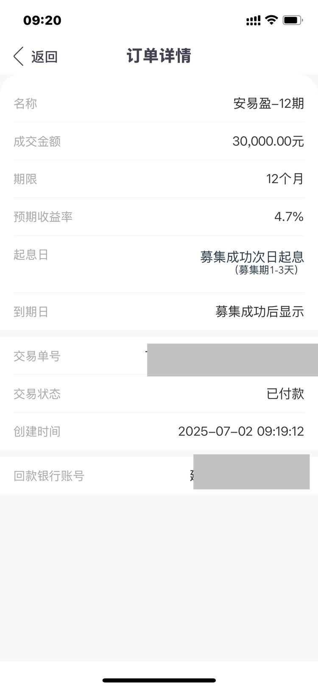Tap the 09:20 status bar clock
The image size is (318, 689).
(42, 20)
